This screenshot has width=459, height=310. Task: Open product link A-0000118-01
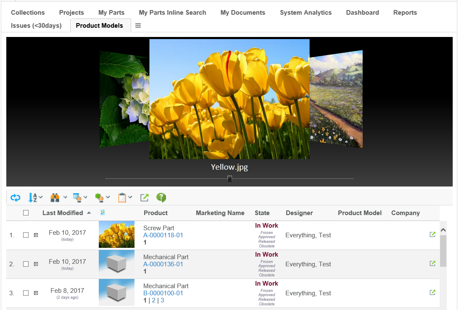click(x=163, y=235)
